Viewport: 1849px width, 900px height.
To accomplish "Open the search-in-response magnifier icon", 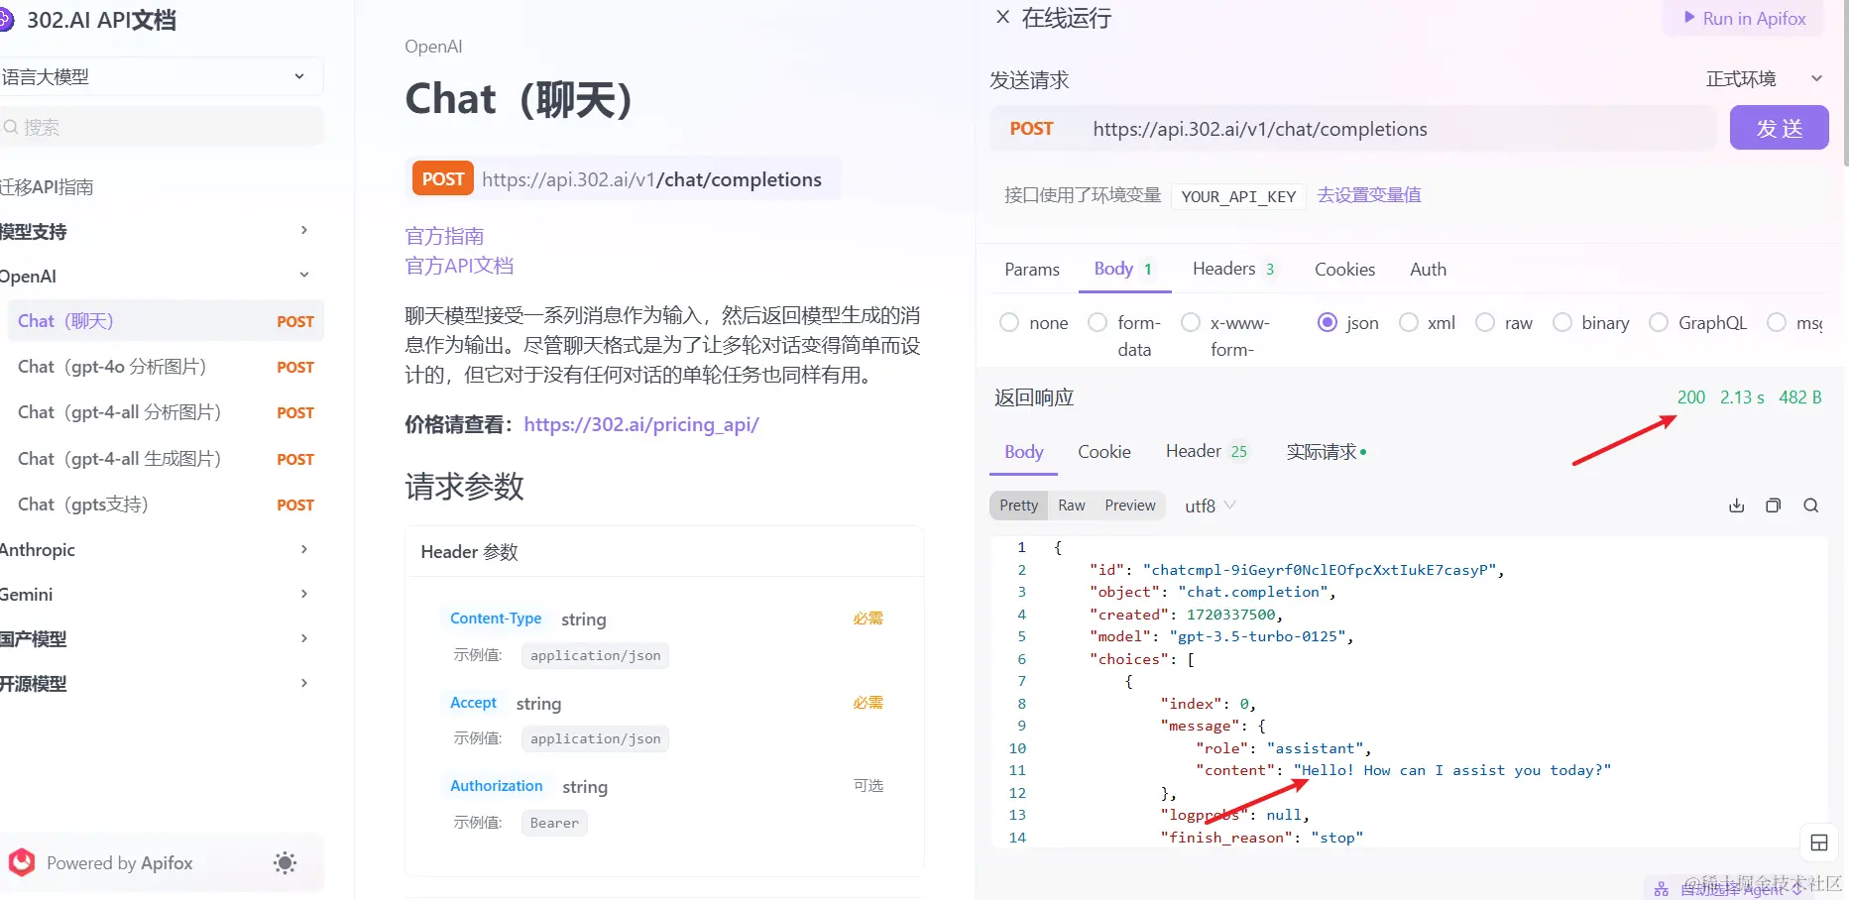I will [1811, 505].
